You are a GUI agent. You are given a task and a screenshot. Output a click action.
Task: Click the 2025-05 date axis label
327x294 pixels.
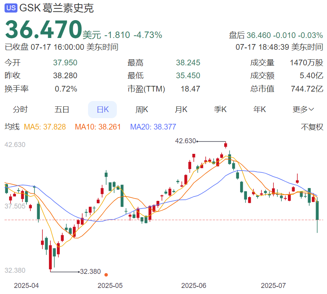tap(110, 286)
